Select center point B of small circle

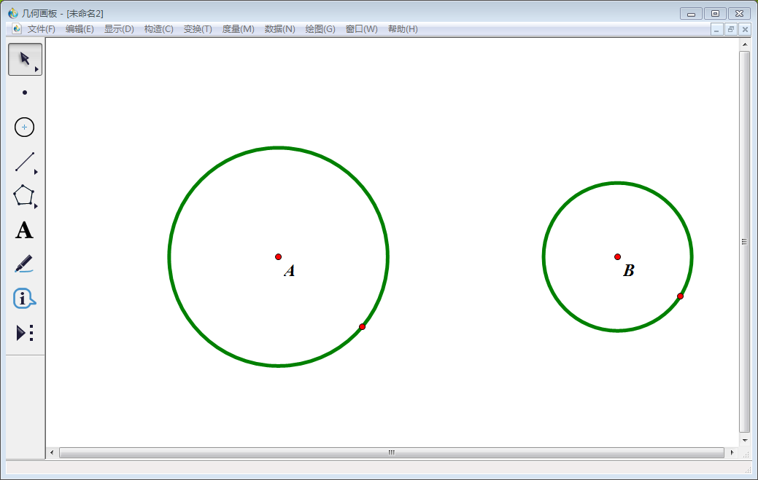[x=617, y=256]
